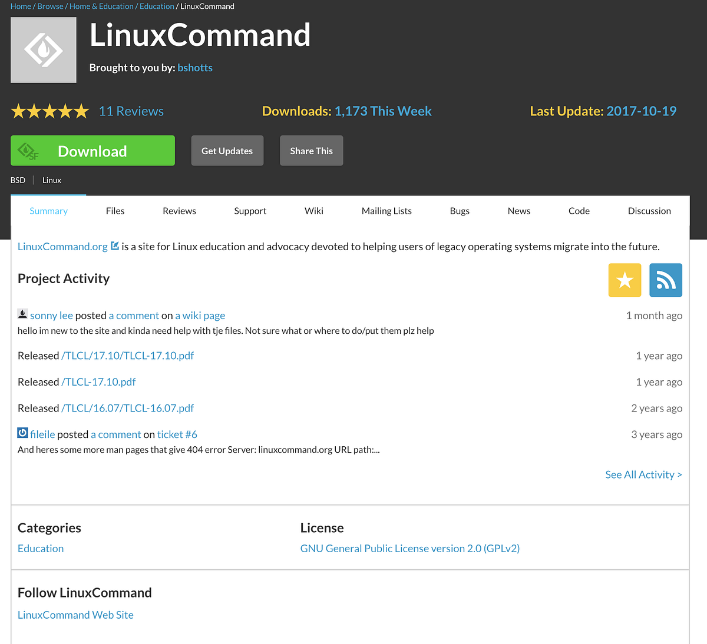The height and width of the screenshot is (644, 707).
Task: Click See All Activity link
Action: 643,474
